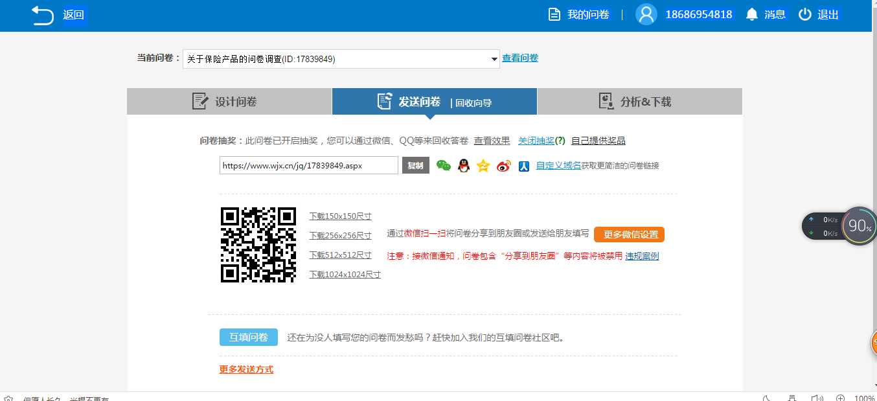Click 关闭抽奖 link

(536, 141)
